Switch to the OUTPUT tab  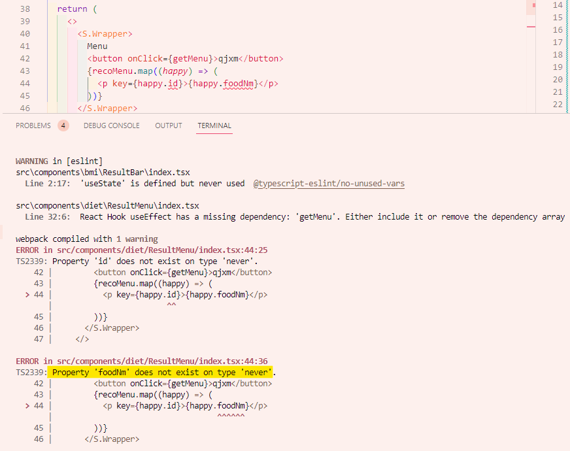(x=169, y=125)
